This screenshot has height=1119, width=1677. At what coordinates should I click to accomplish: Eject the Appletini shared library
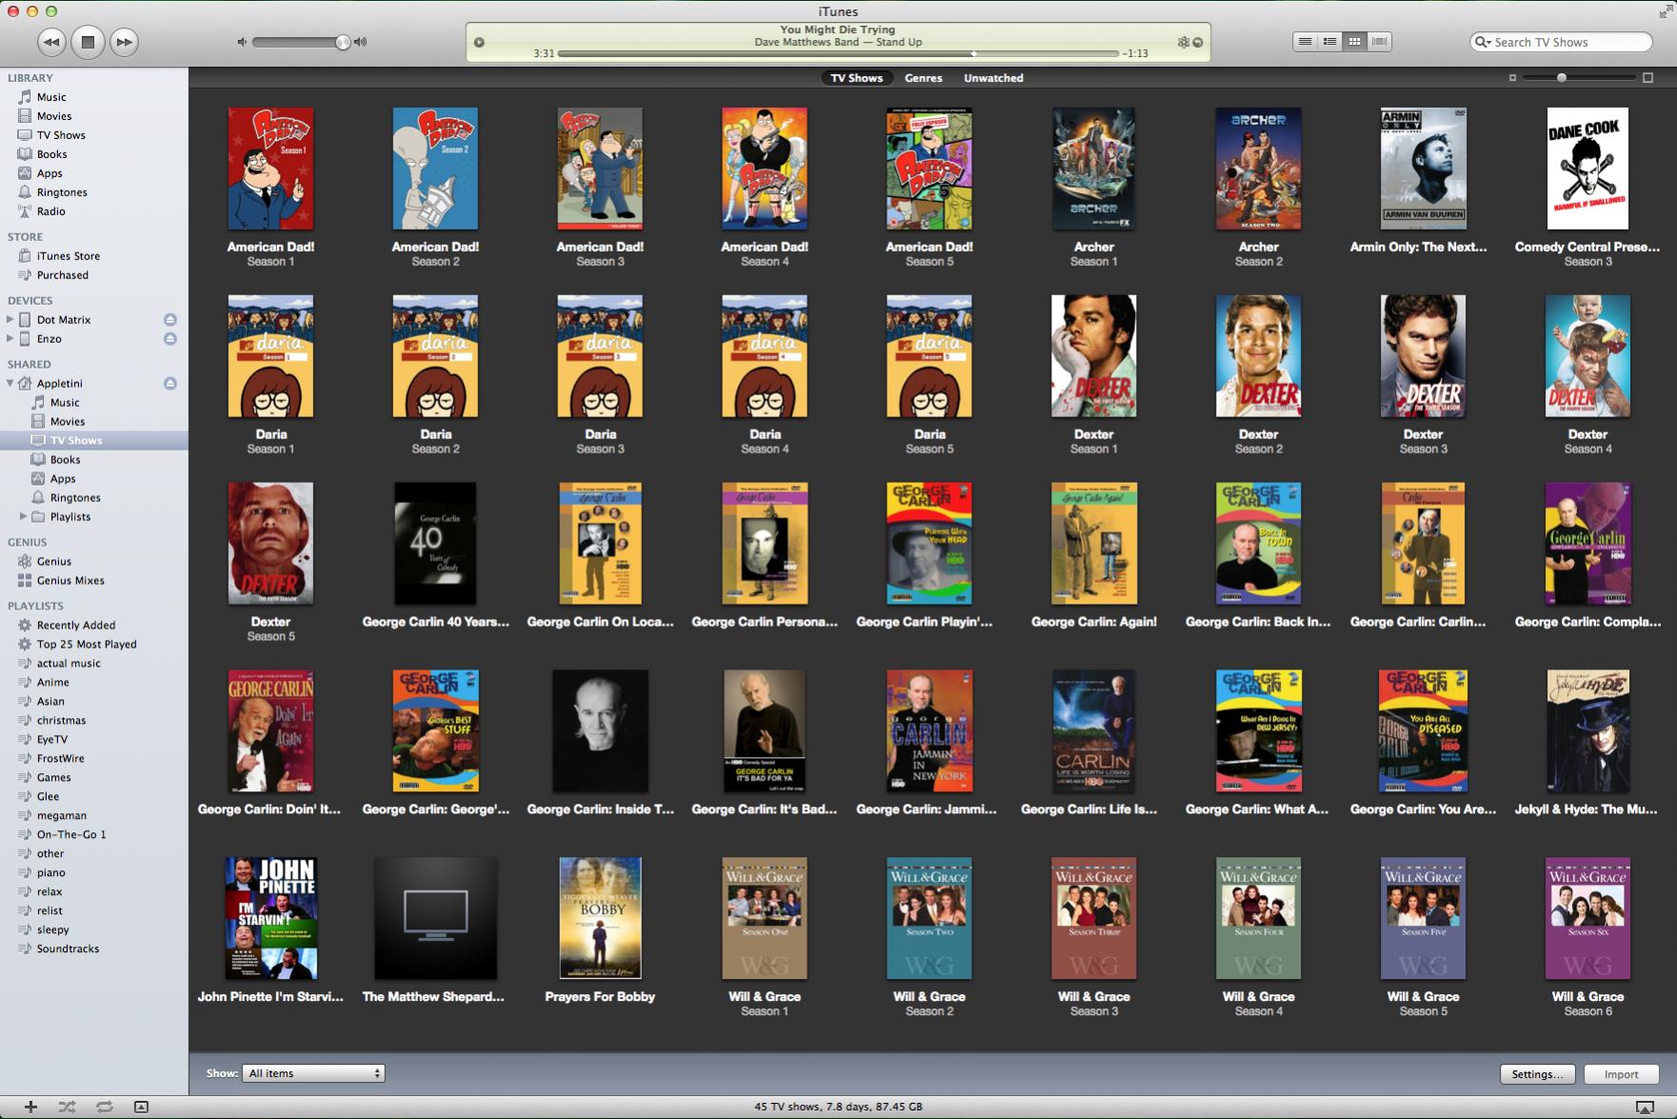pos(170,384)
